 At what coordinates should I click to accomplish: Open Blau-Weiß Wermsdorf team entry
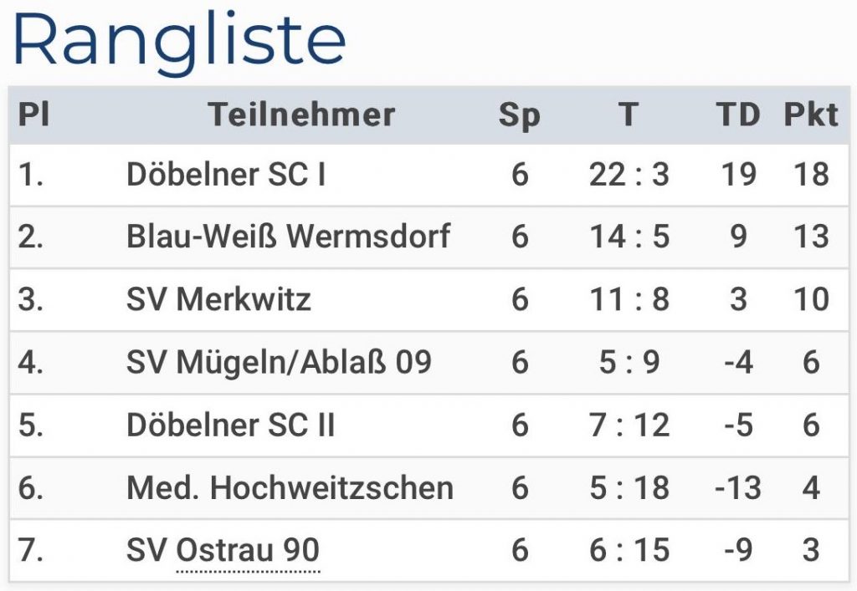[288, 237]
